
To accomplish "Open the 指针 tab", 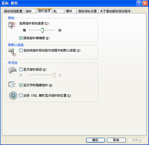I will point(30,11).
